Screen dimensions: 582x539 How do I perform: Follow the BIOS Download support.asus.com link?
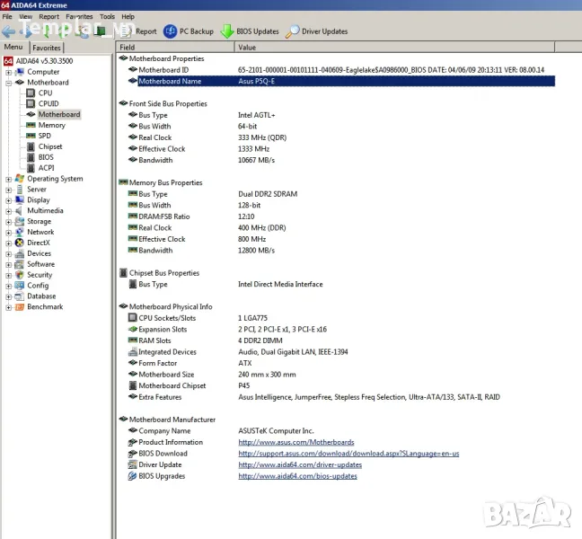click(348, 454)
